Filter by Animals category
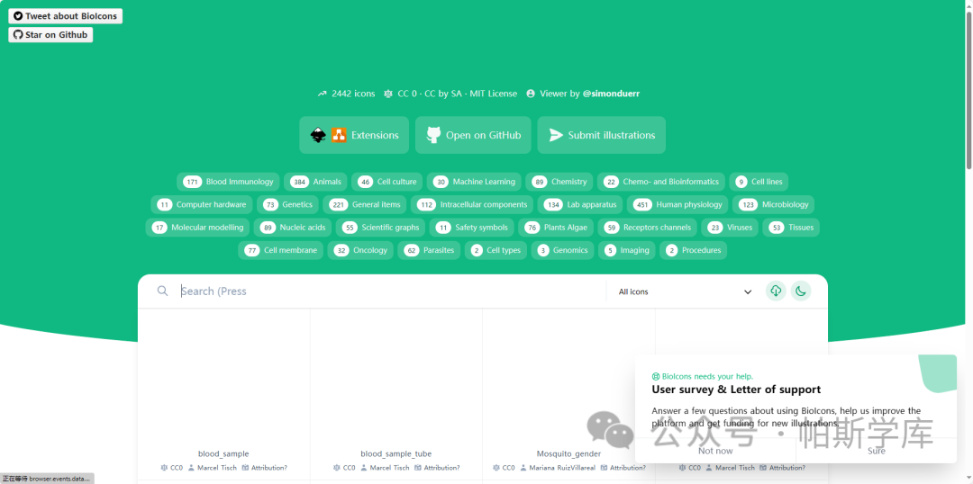 tap(315, 182)
